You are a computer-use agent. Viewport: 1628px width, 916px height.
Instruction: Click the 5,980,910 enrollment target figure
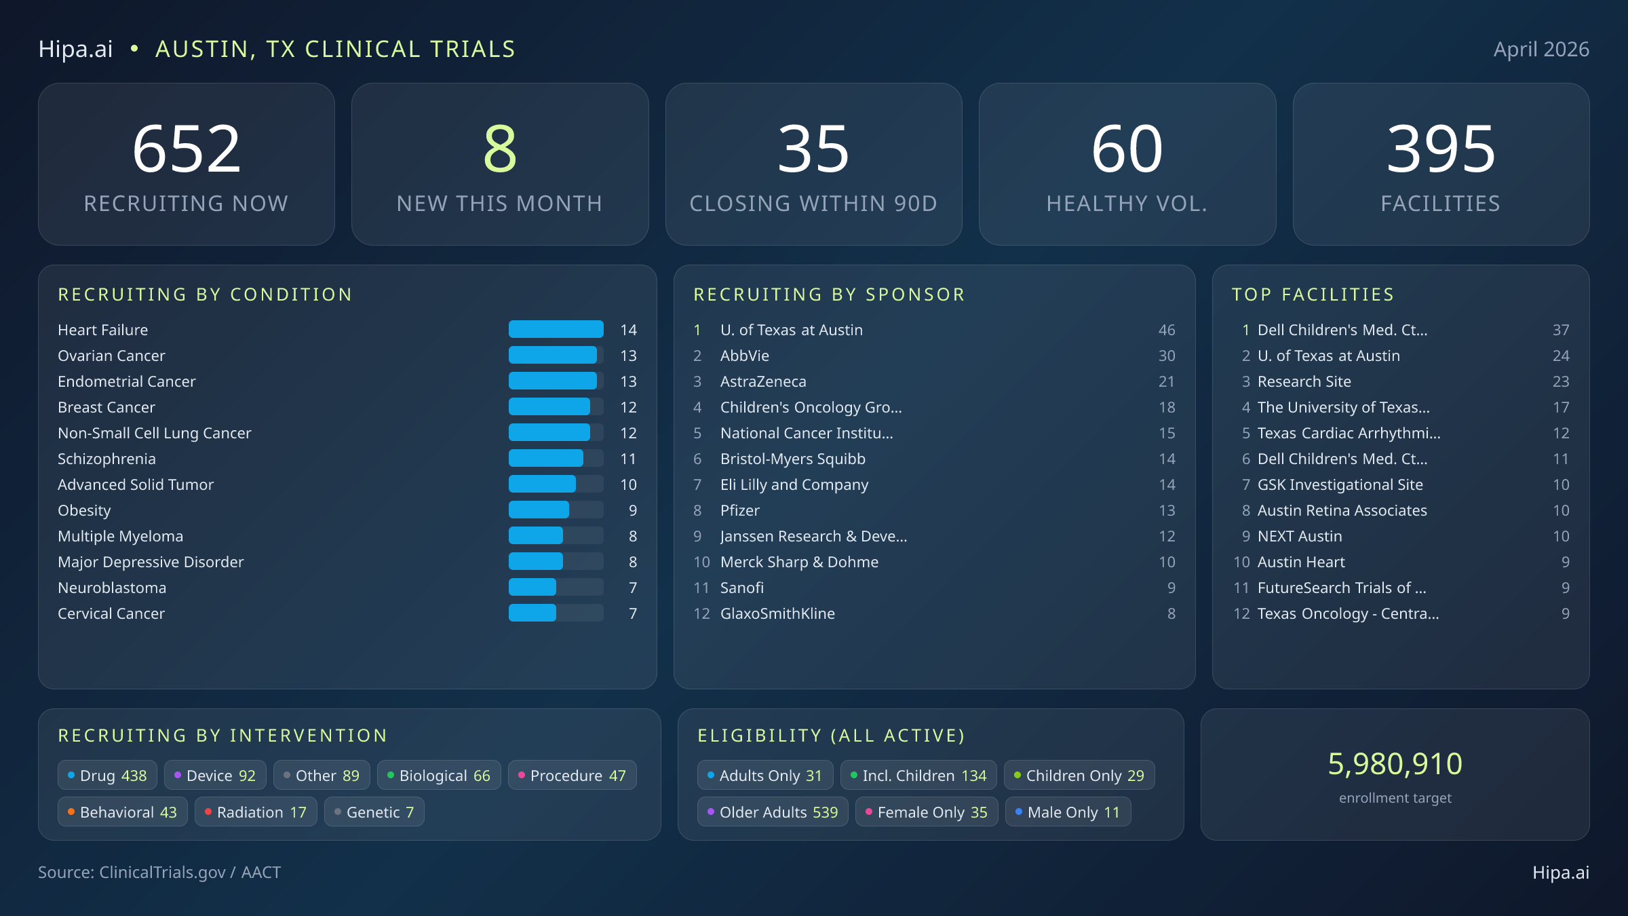(1395, 764)
